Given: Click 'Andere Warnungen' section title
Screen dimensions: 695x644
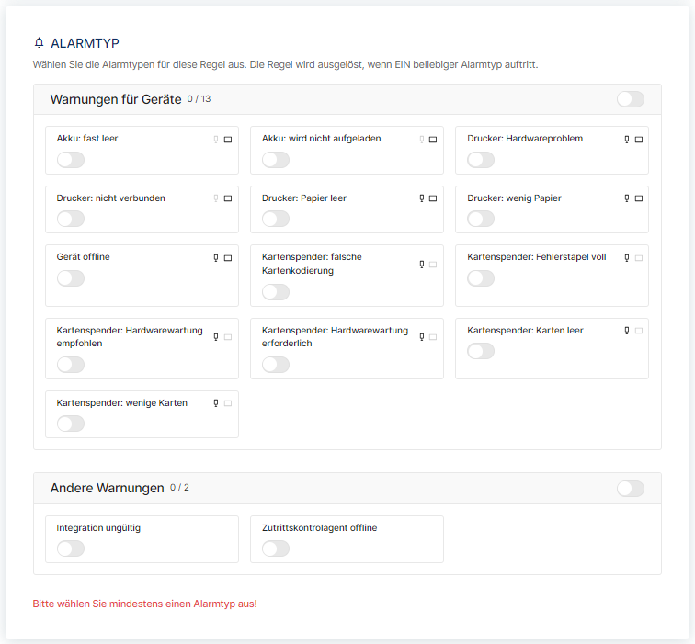Looking at the screenshot, I should click(x=107, y=488).
